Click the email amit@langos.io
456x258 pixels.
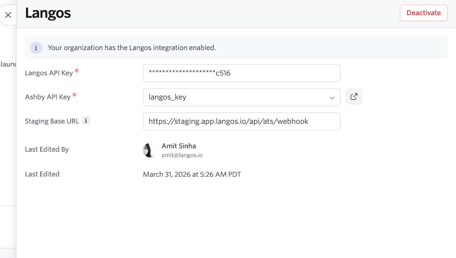coord(182,155)
